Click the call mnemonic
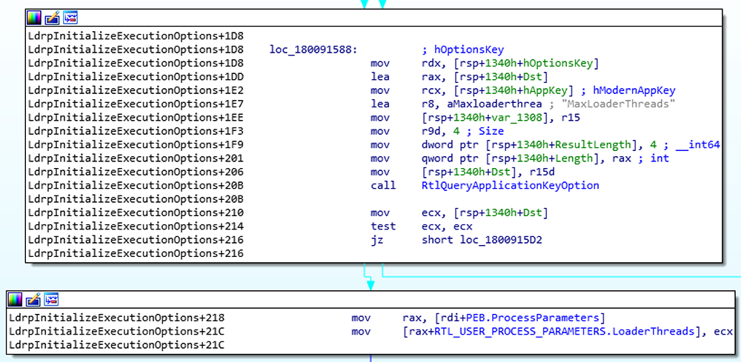Image resolution: width=741 pixels, height=362 pixels. click(383, 186)
